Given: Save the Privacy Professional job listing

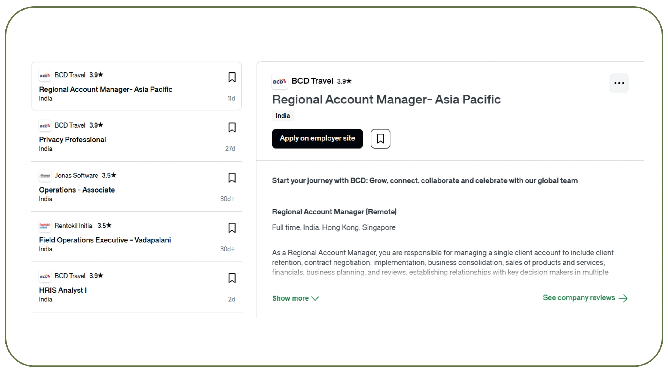Looking at the screenshot, I should 232,128.
